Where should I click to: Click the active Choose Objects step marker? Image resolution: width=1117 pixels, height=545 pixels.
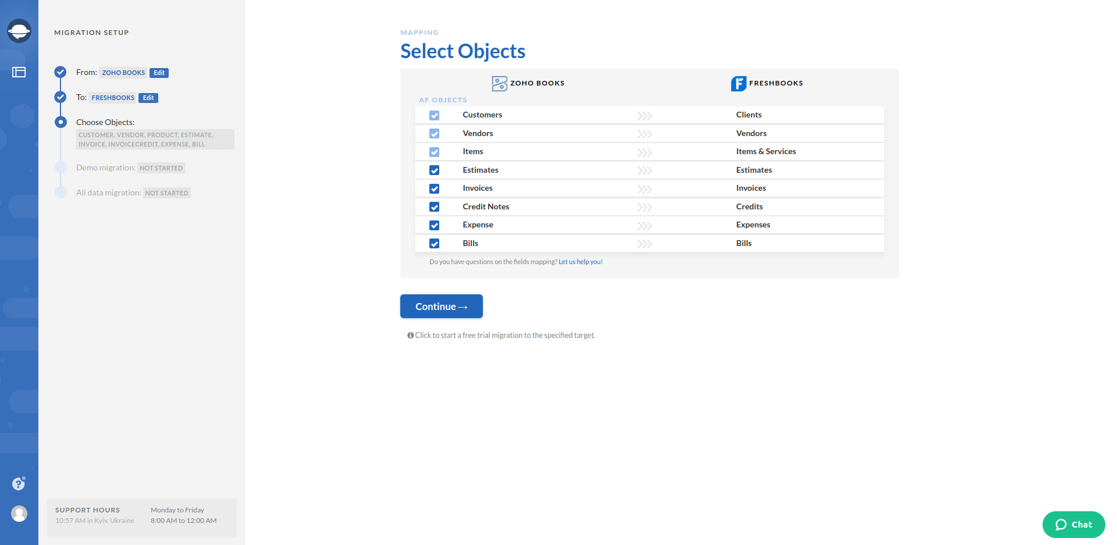pos(61,122)
